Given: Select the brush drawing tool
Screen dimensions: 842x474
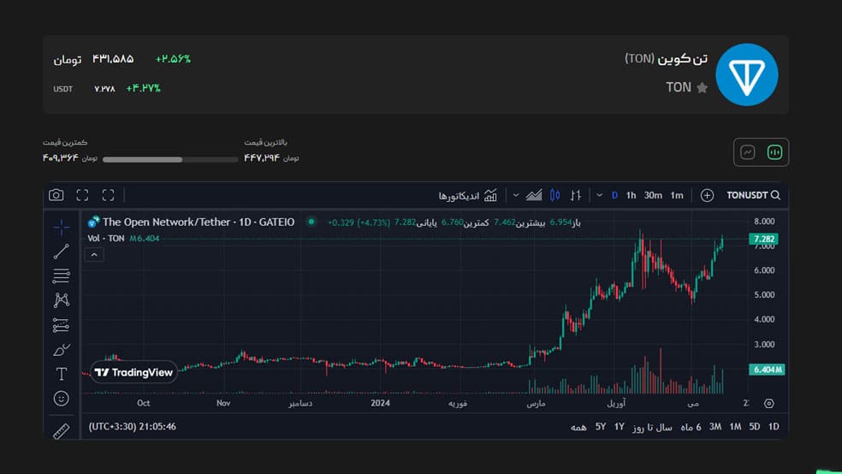Looking at the screenshot, I should click(x=62, y=349).
